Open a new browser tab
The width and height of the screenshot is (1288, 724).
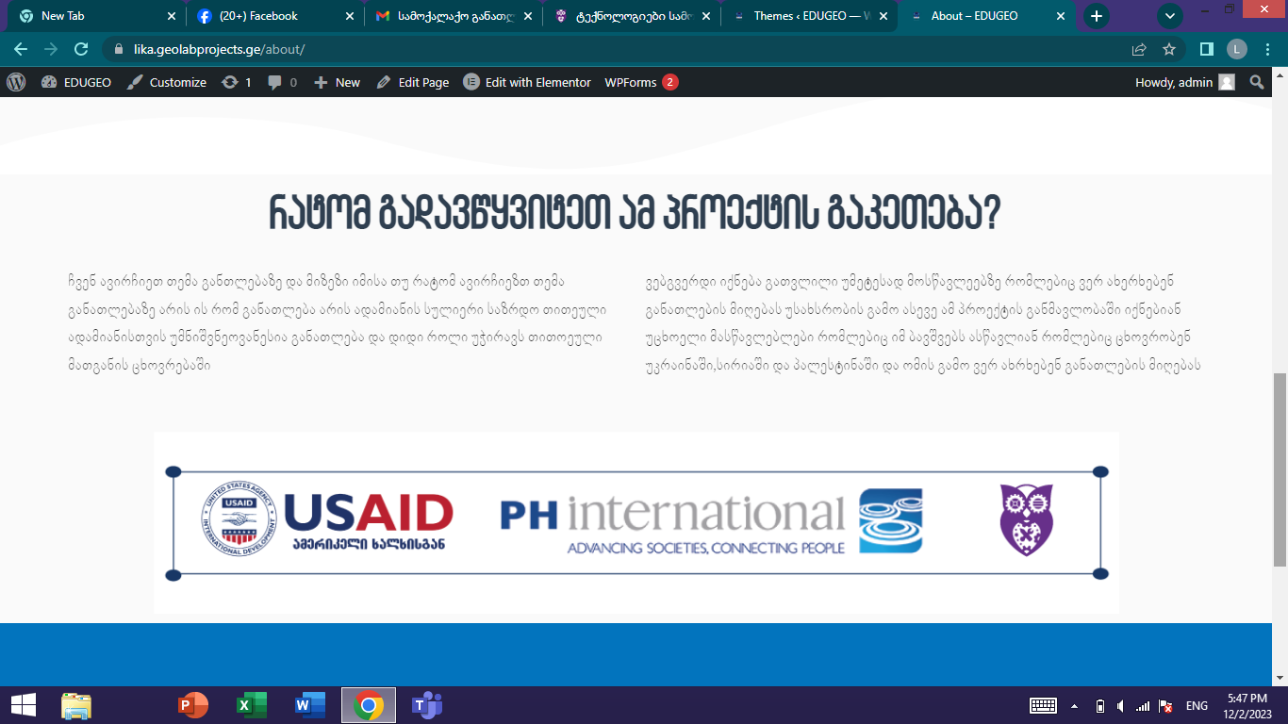coord(1096,16)
